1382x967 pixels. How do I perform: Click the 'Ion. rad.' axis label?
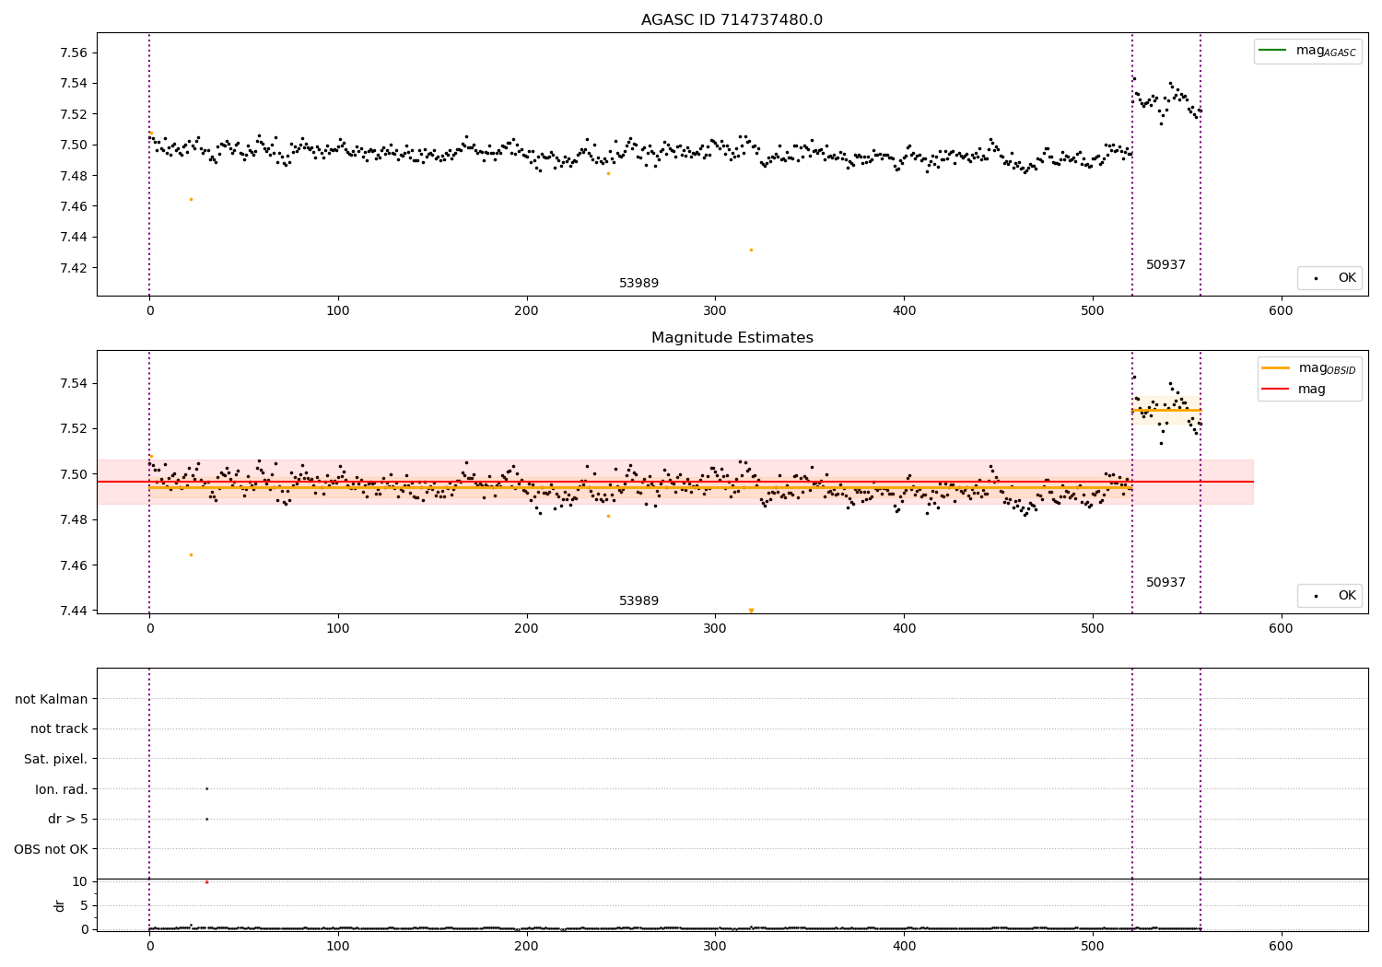(62, 789)
